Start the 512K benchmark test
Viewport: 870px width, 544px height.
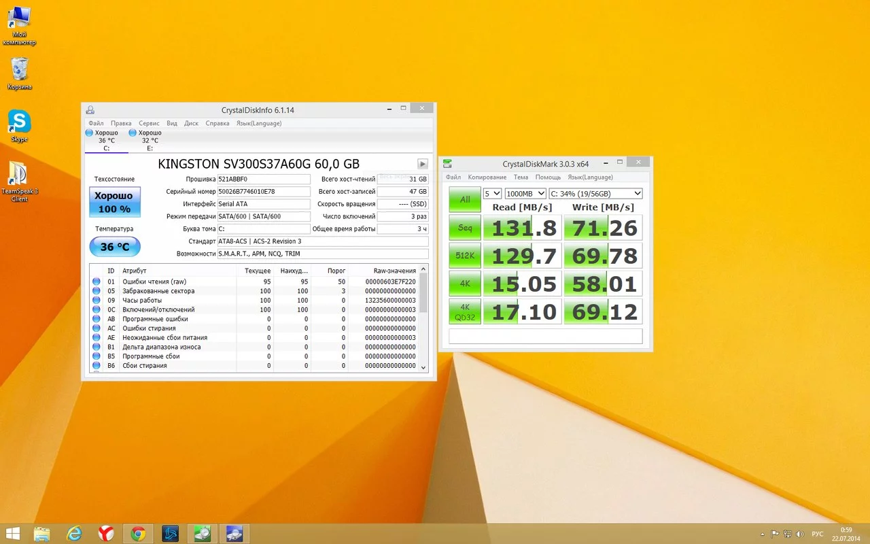464,255
